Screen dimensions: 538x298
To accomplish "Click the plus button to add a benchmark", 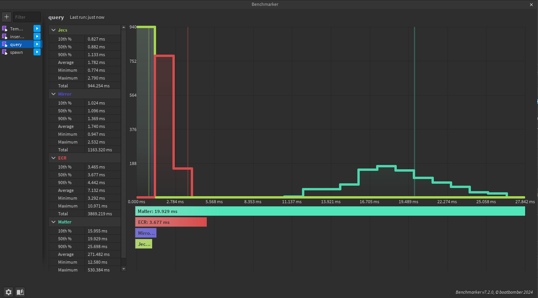I will click(7, 17).
